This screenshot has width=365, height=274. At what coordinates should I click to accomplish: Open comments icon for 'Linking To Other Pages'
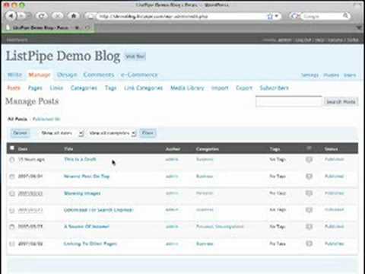(309, 244)
